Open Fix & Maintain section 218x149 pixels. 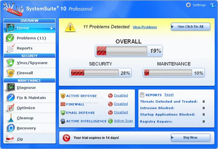29,98
